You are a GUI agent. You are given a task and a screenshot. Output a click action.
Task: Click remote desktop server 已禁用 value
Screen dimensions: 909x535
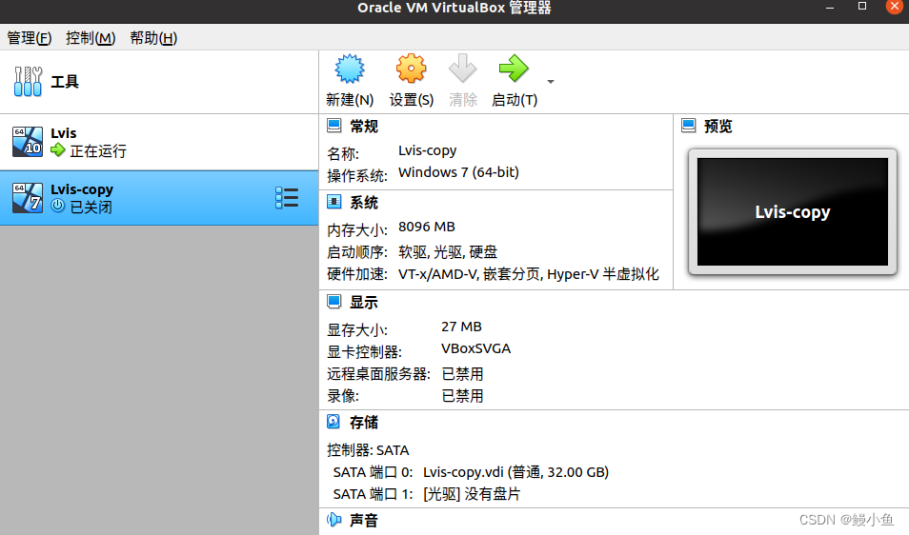(x=463, y=374)
